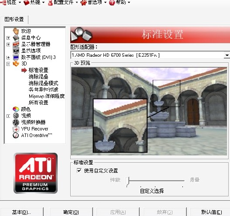Click the 默认值(E) button
Image resolution: width=230 pixels, height=216 pixels.
tap(211, 212)
